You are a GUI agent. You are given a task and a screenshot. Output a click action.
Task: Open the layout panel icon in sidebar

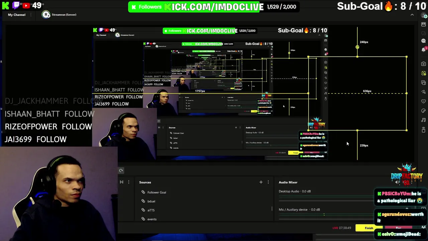point(423,24)
